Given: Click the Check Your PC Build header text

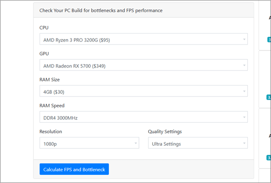Looking at the screenshot, I should pyautogui.click(x=101, y=10).
